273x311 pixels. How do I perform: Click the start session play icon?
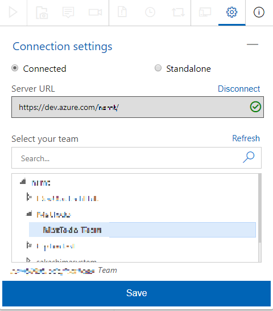pyautogui.click(x=13, y=13)
